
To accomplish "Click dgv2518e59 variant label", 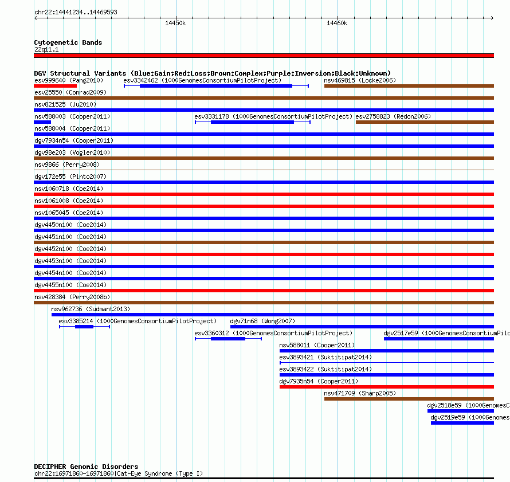I will [468, 405].
